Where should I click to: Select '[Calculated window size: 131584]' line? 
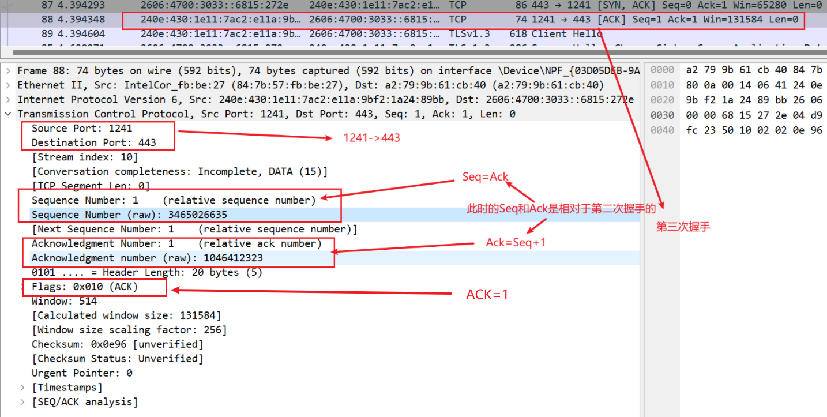(x=126, y=315)
